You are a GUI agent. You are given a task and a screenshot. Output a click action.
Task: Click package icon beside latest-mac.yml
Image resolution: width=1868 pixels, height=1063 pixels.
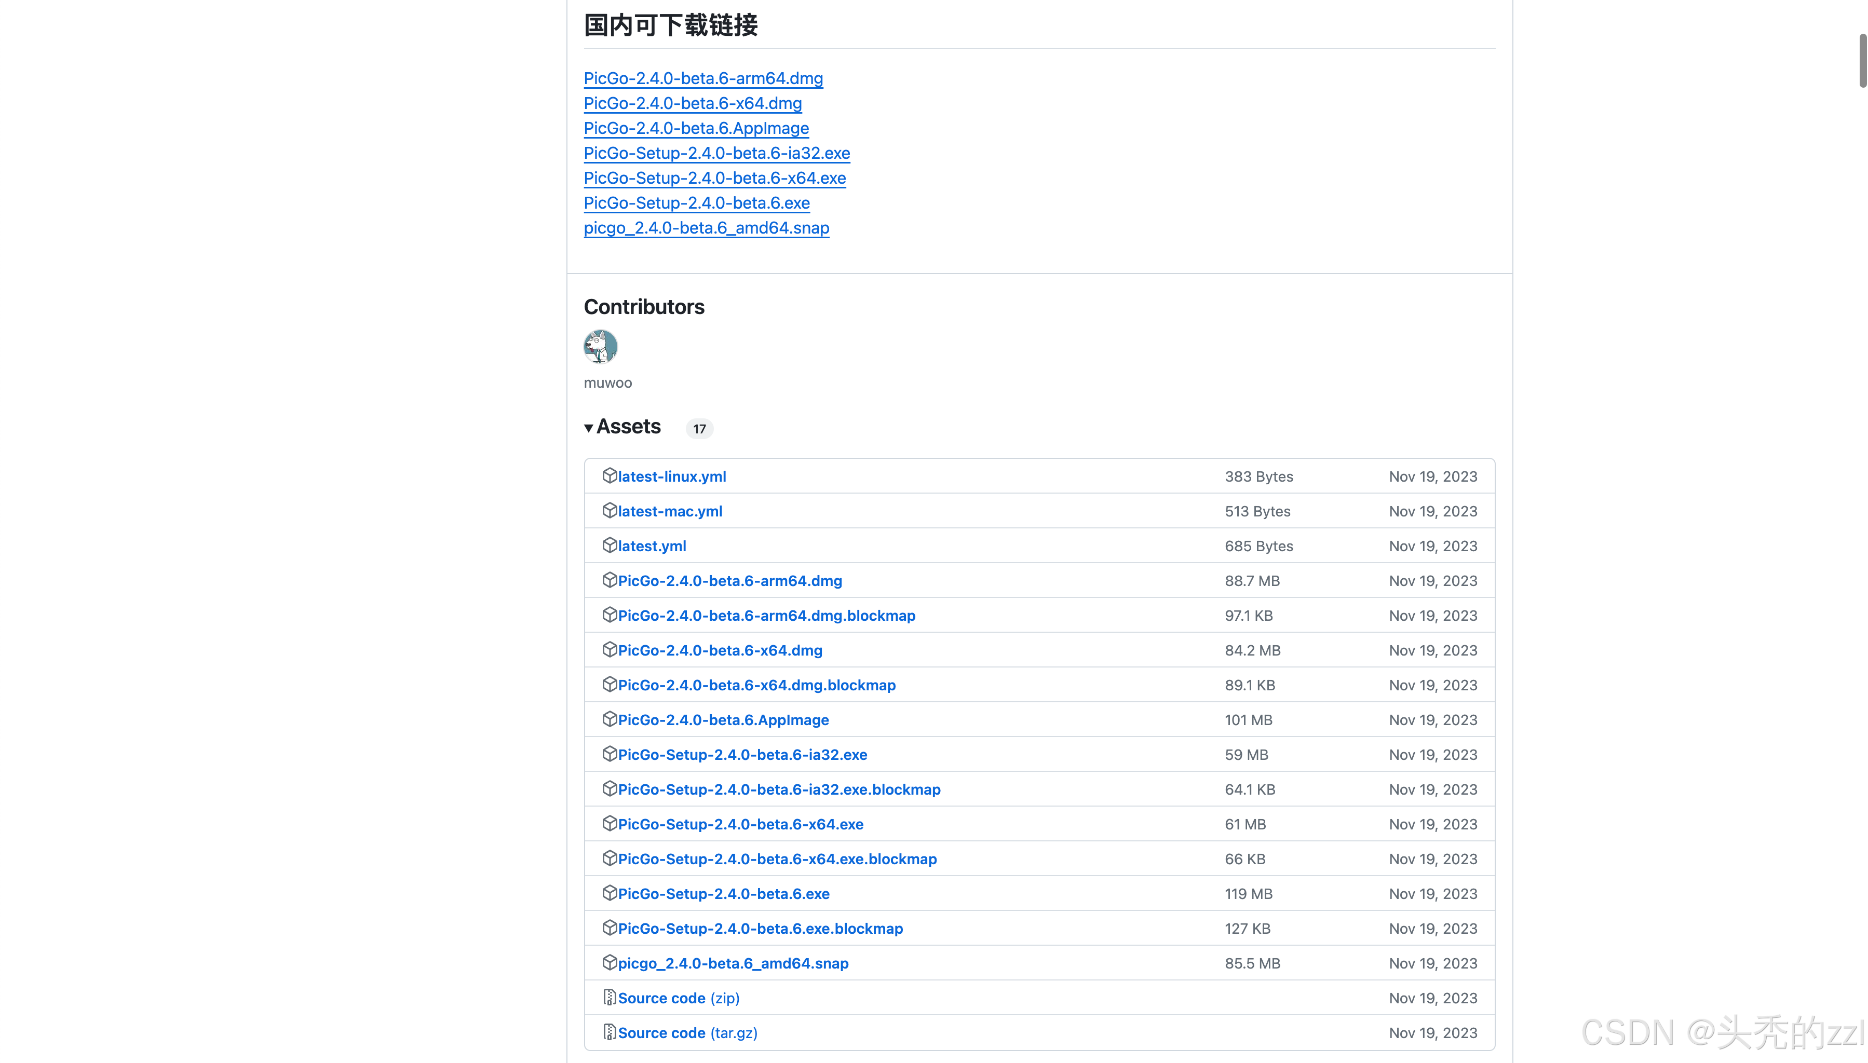tap(609, 510)
